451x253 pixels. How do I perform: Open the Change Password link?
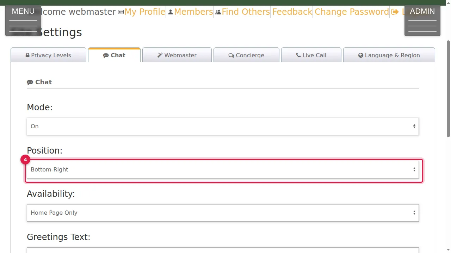(x=352, y=12)
